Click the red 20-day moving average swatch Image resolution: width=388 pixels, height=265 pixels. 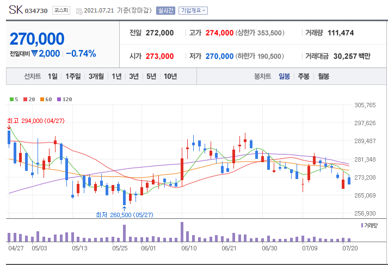tap(25, 100)
